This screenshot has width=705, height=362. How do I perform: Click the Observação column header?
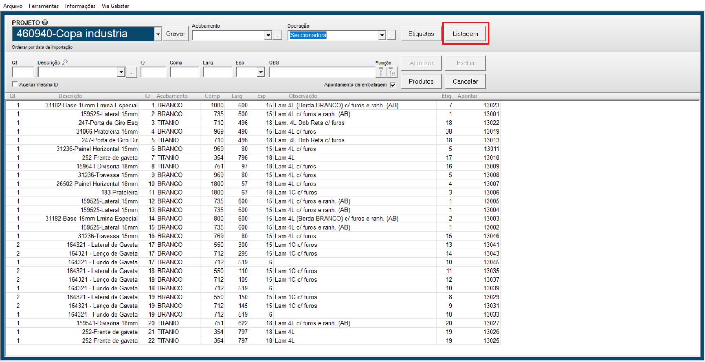click(x=303, y=96)
